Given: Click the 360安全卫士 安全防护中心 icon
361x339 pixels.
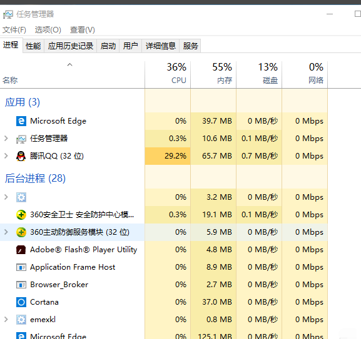Looking at the screenshot, I should pos(21,215).
